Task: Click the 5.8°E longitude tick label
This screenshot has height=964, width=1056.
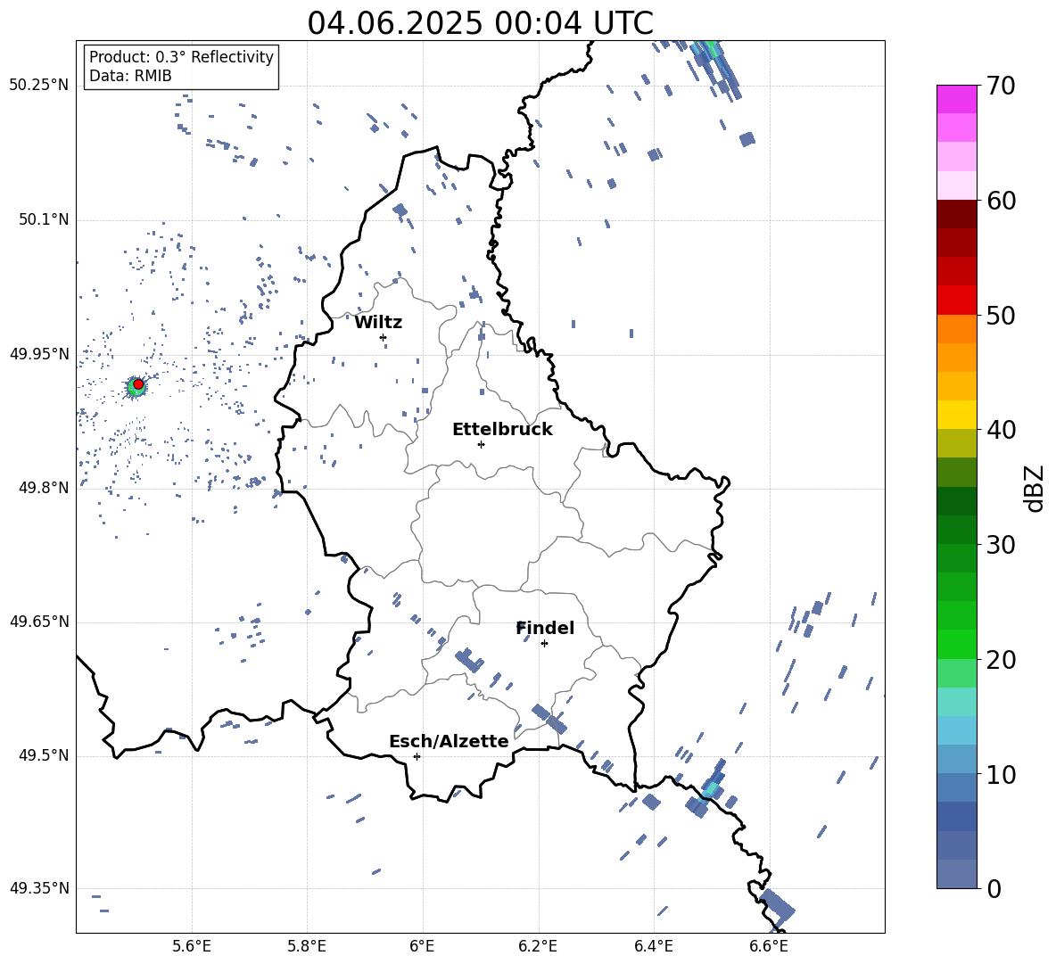Action: coord(307,946)
